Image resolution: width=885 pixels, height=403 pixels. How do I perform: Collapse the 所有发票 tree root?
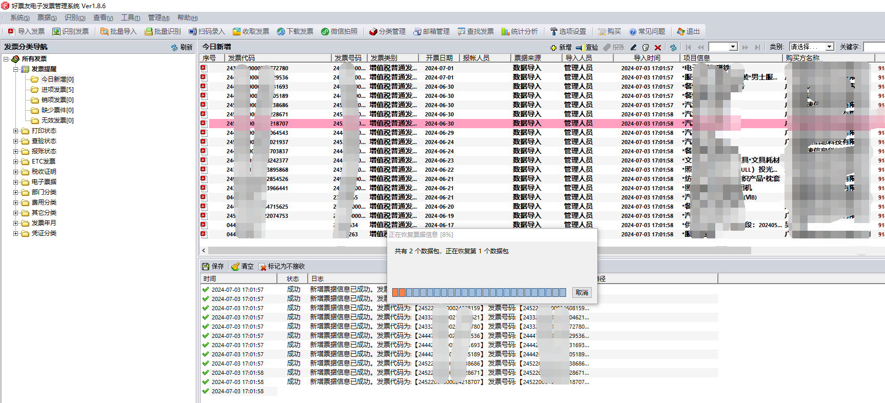[6, 59]
